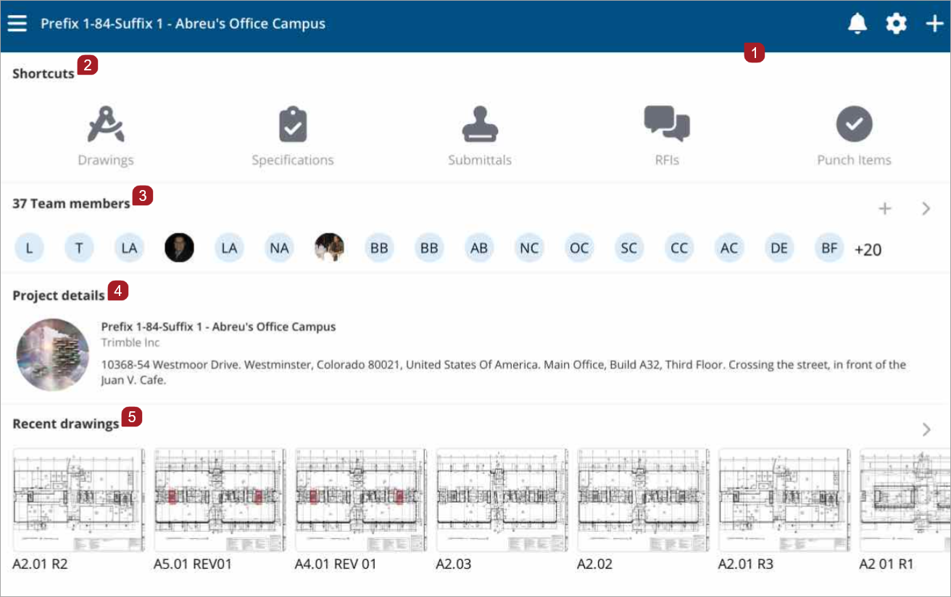951x597 pixels.
Task: Click the project title in the header bar
Action: coord(183,23)
